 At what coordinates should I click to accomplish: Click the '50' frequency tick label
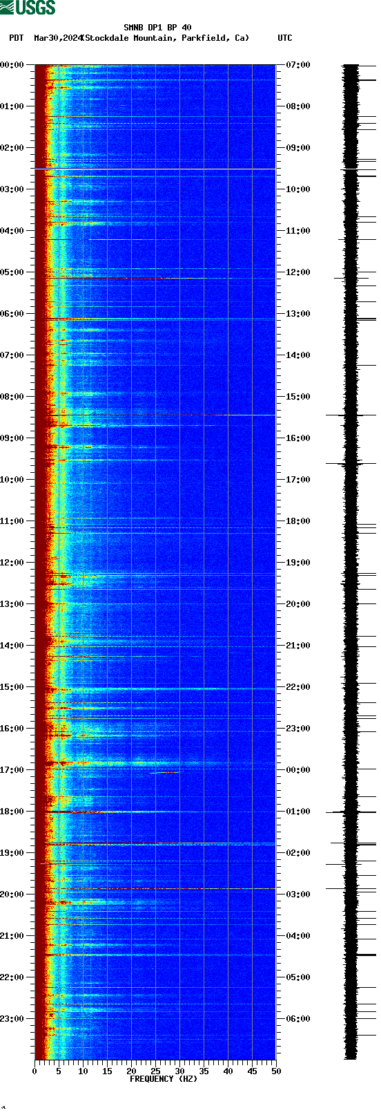pyautogui.click(x=276, y=1071)
